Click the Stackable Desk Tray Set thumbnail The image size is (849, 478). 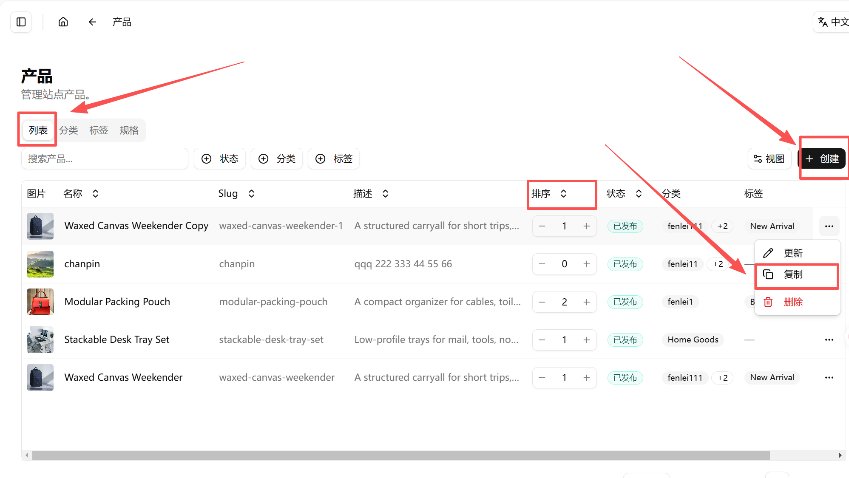tap(40, 340)
